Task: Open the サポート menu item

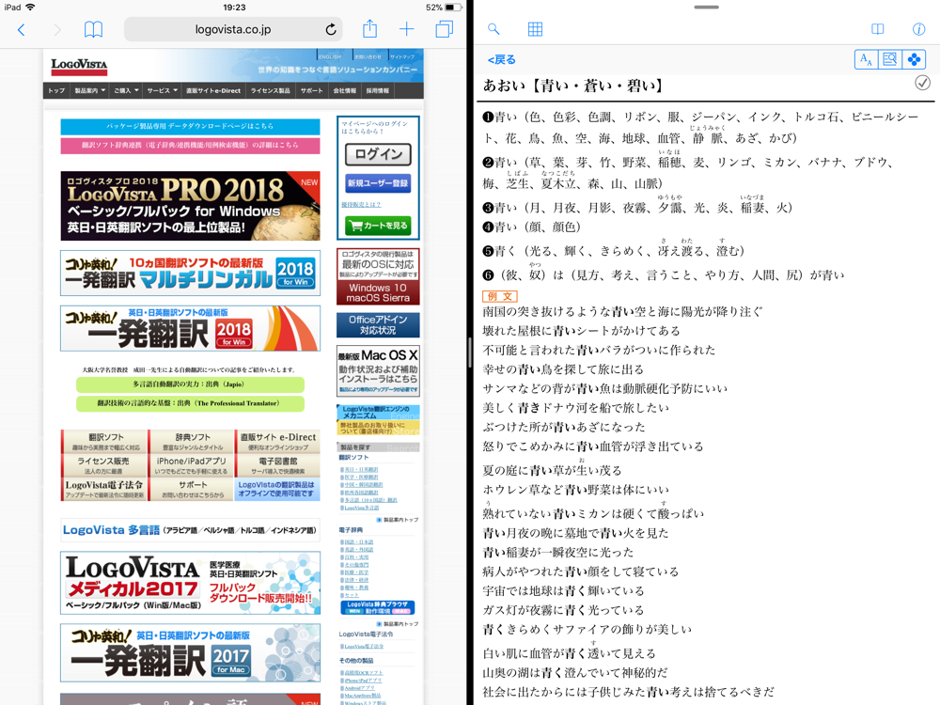Action: click(311, 90)
